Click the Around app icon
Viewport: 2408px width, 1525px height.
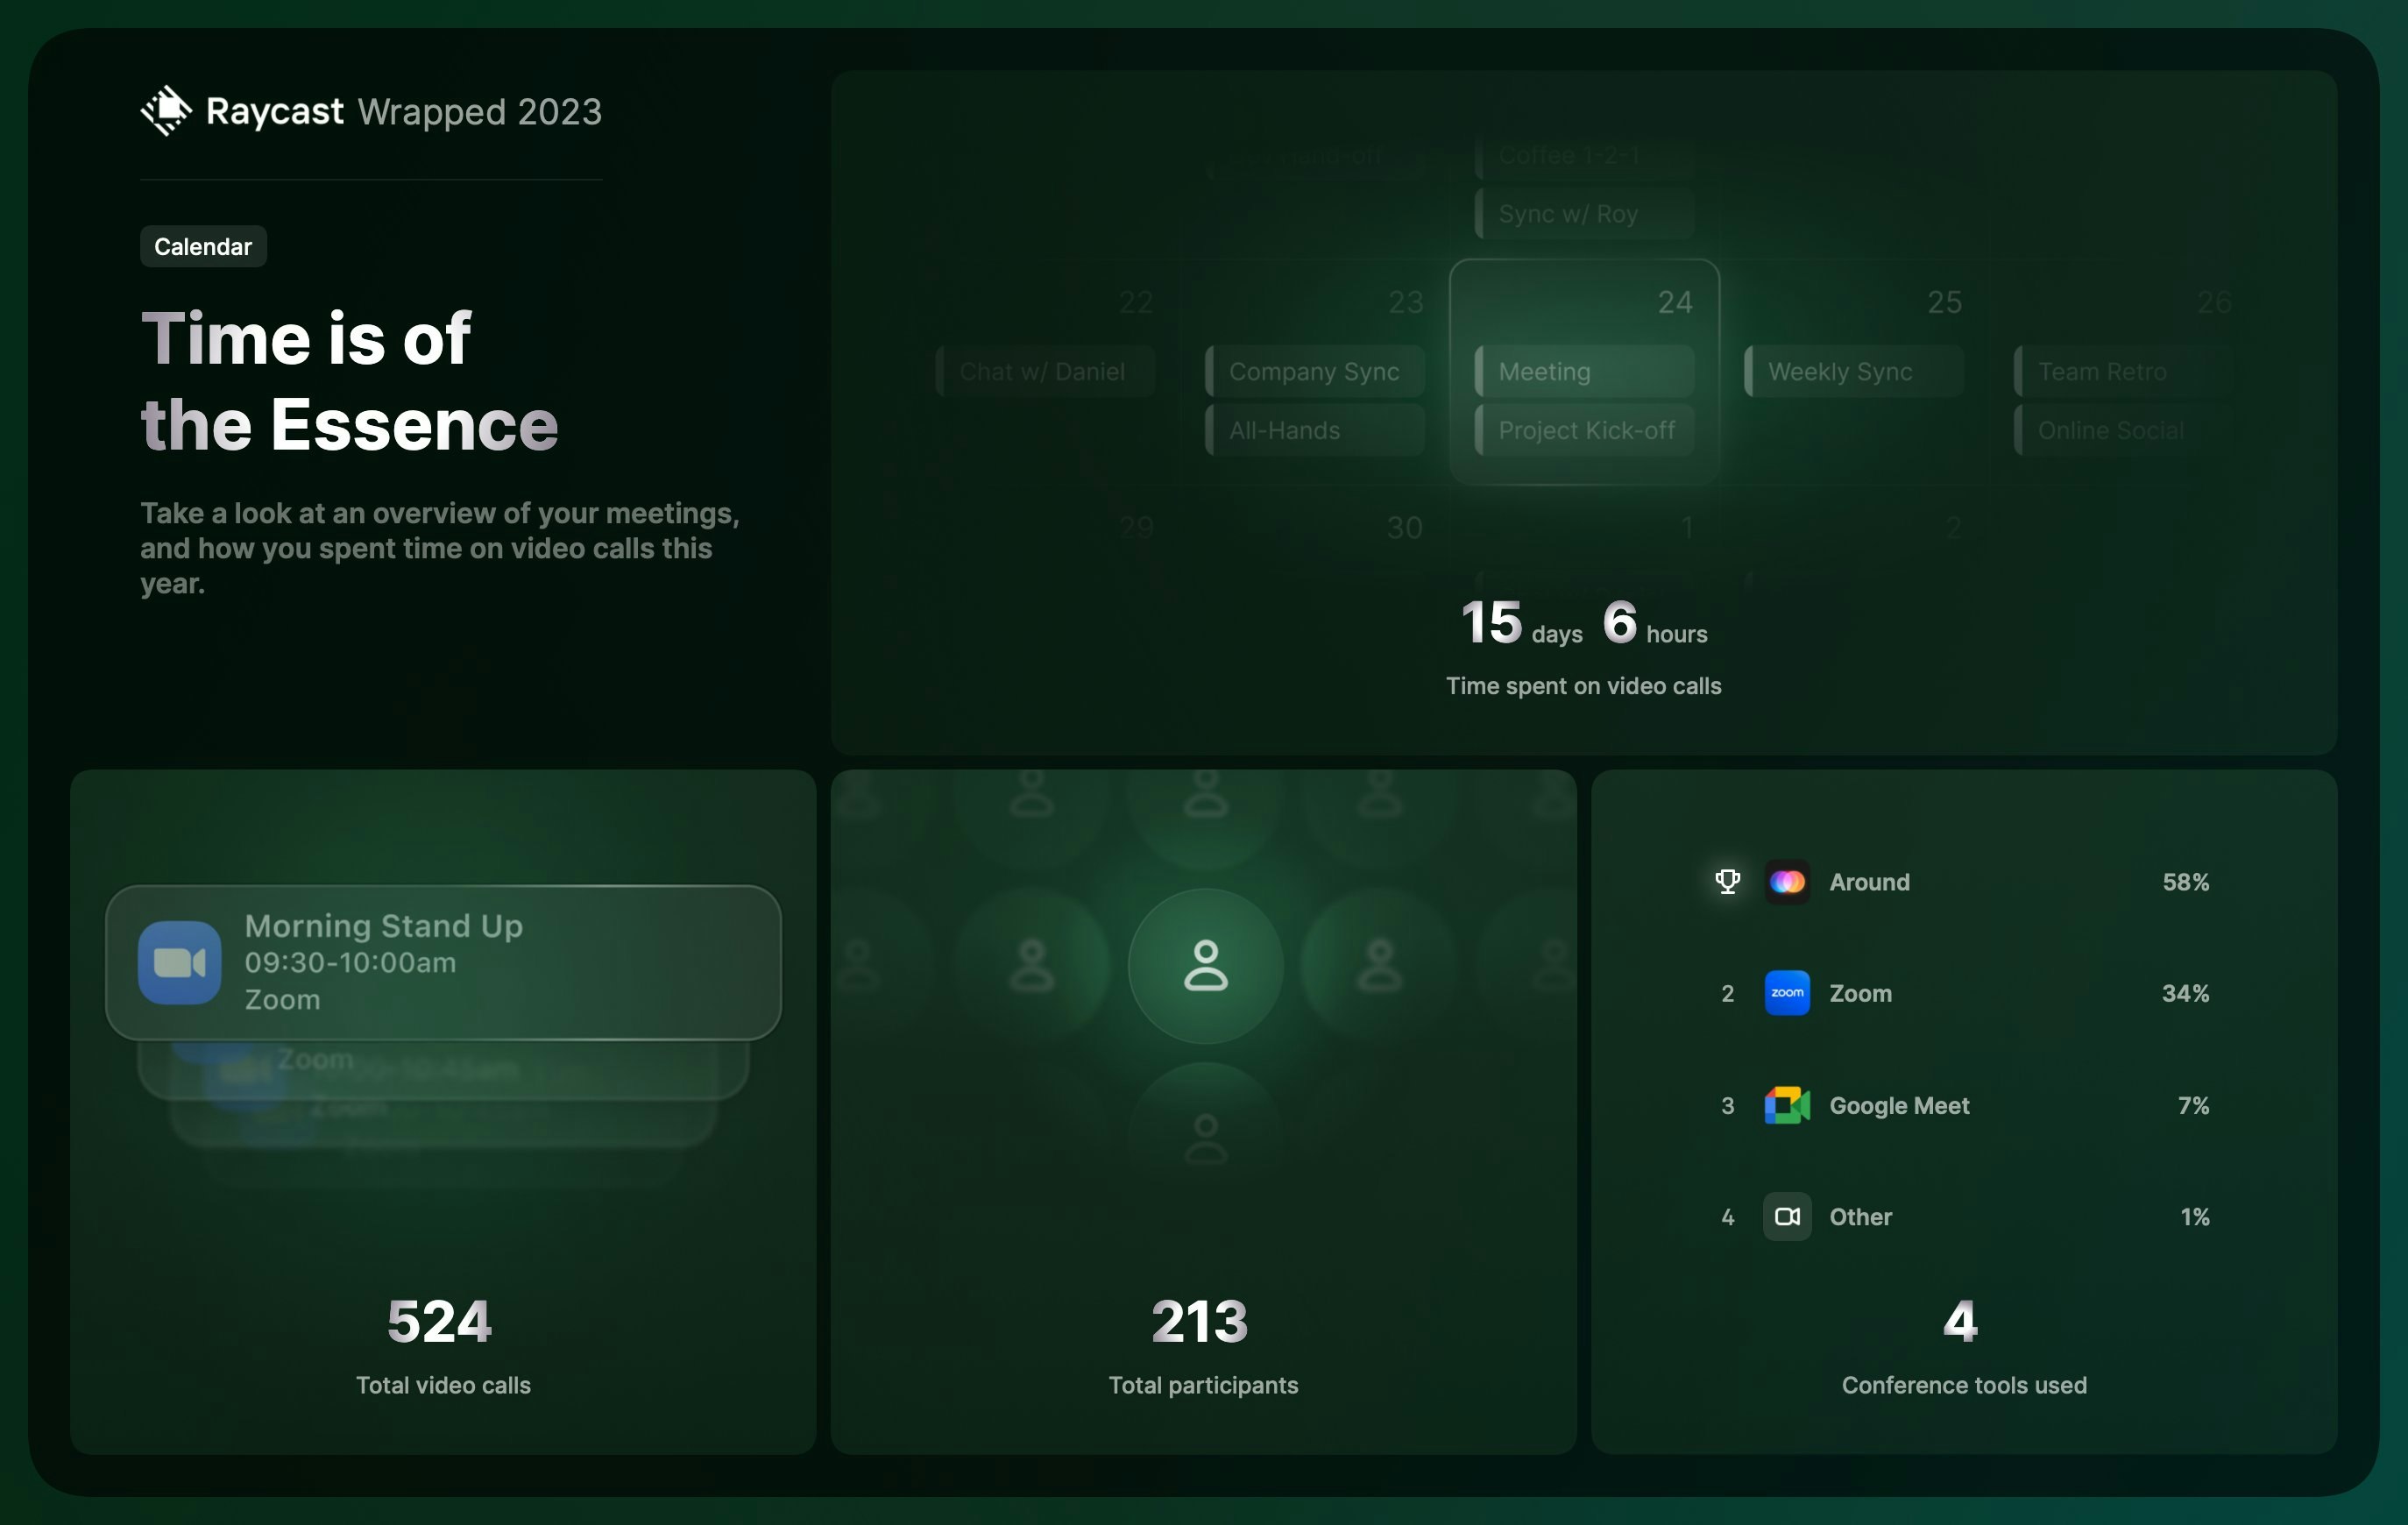1787,882
